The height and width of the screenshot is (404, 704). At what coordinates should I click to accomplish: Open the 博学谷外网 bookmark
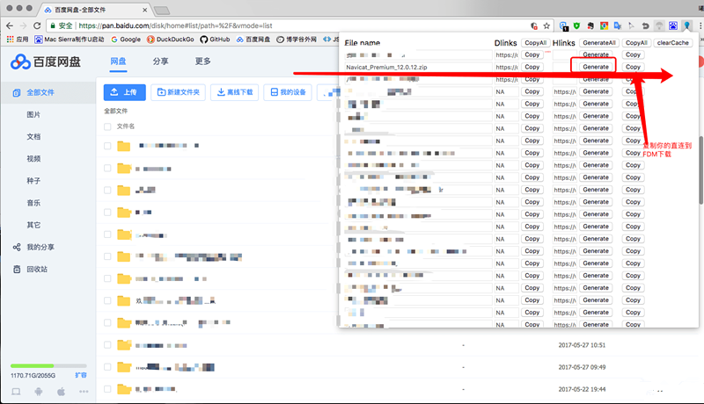(x=297, y=40)
